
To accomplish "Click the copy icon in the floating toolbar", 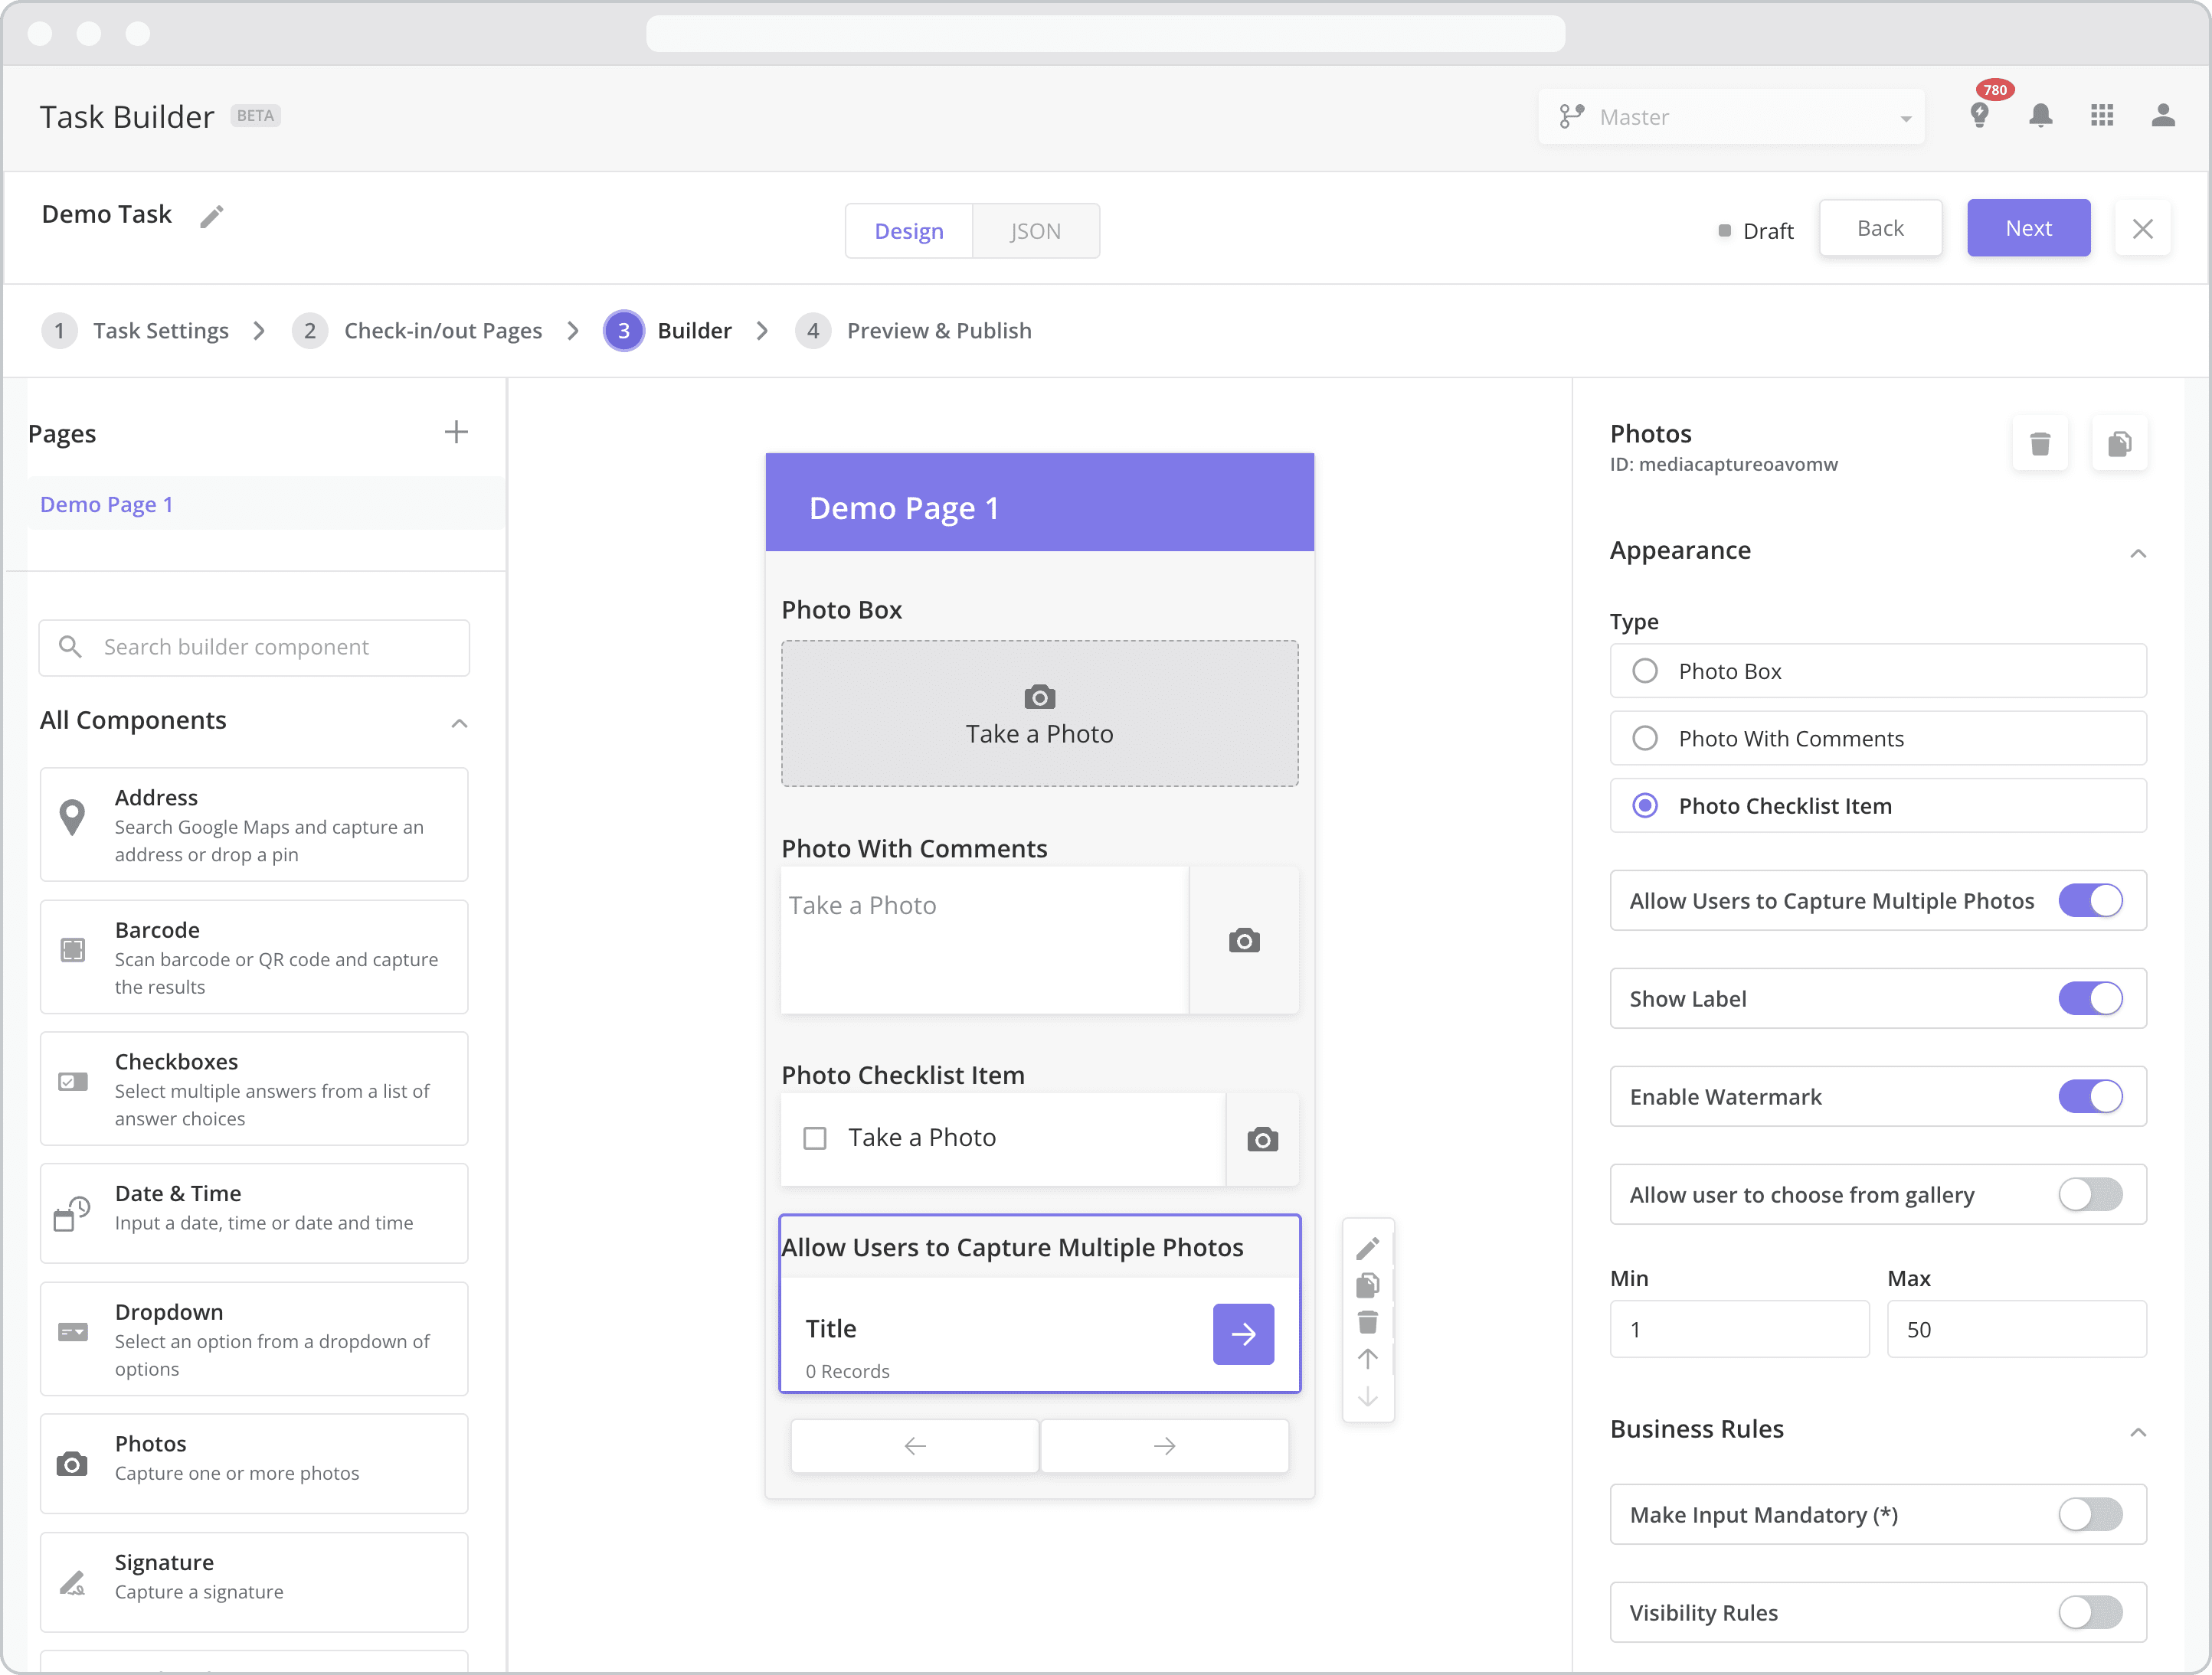I will [x=1367, y=1285].
